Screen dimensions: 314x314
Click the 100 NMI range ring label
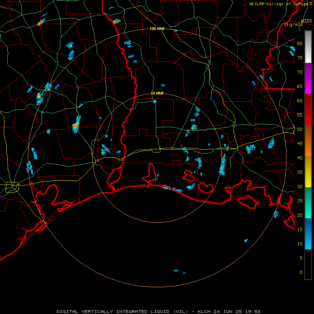[x=157, y=29]
